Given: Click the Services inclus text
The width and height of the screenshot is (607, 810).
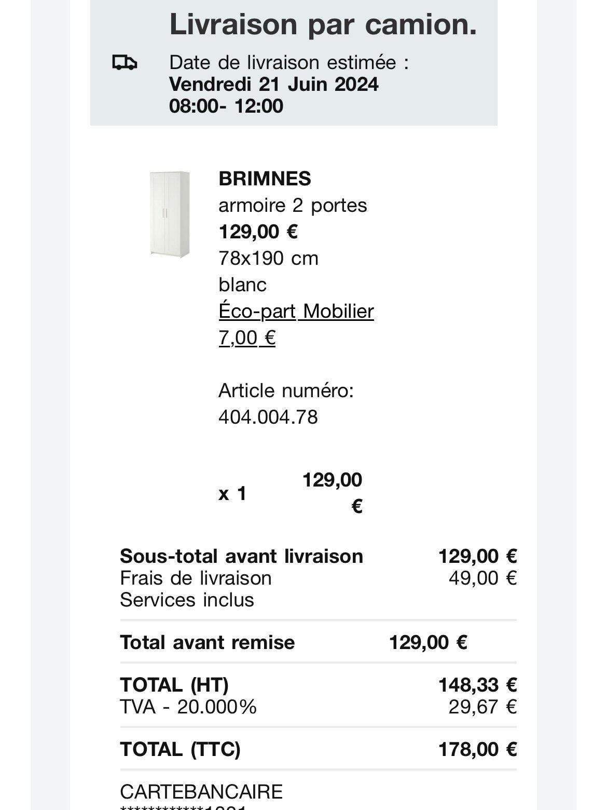Looking at the screenshot, I should click(187, 600).
